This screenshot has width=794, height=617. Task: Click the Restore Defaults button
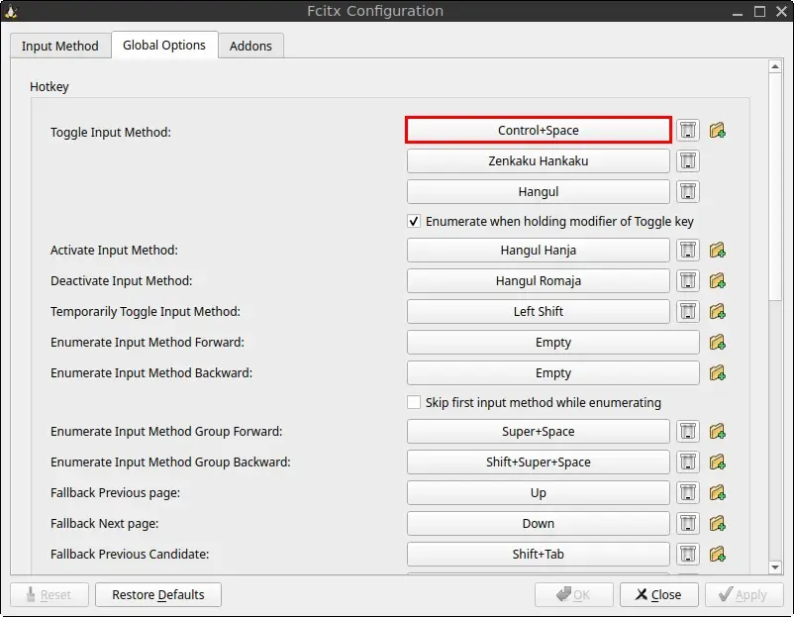[x=158, y=594]
